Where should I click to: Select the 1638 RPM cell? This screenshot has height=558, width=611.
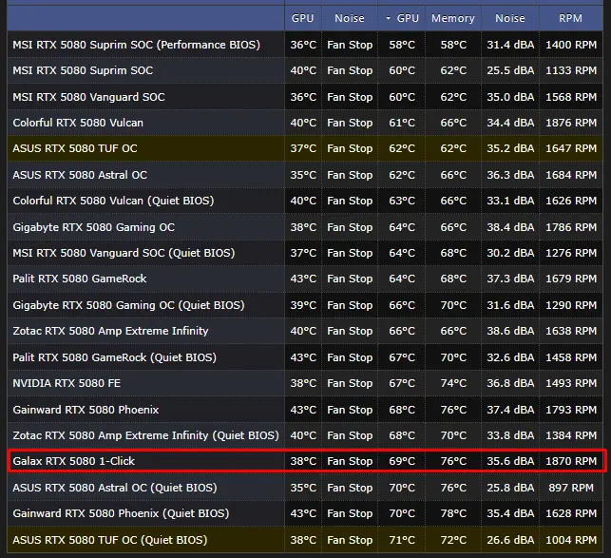click(571, 331)
